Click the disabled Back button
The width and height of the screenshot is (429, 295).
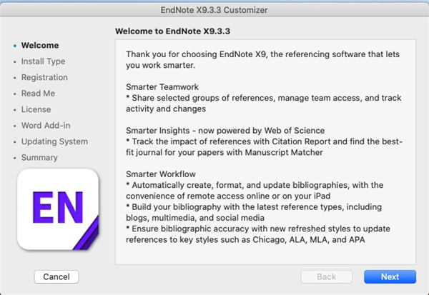point(327,276)
